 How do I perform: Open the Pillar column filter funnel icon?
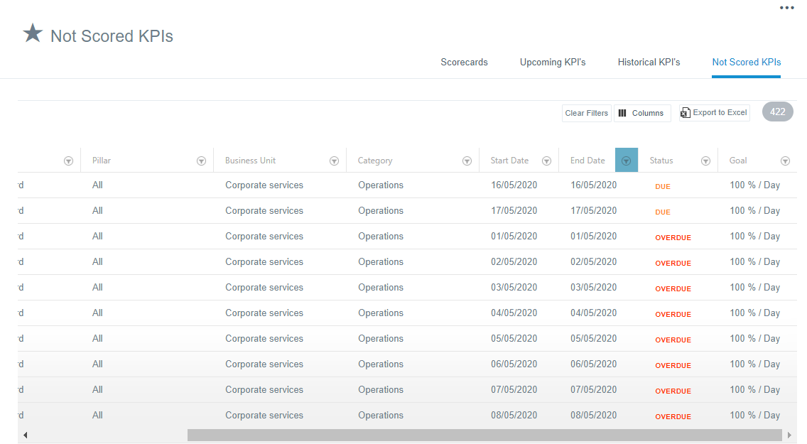tap(201, 161)
